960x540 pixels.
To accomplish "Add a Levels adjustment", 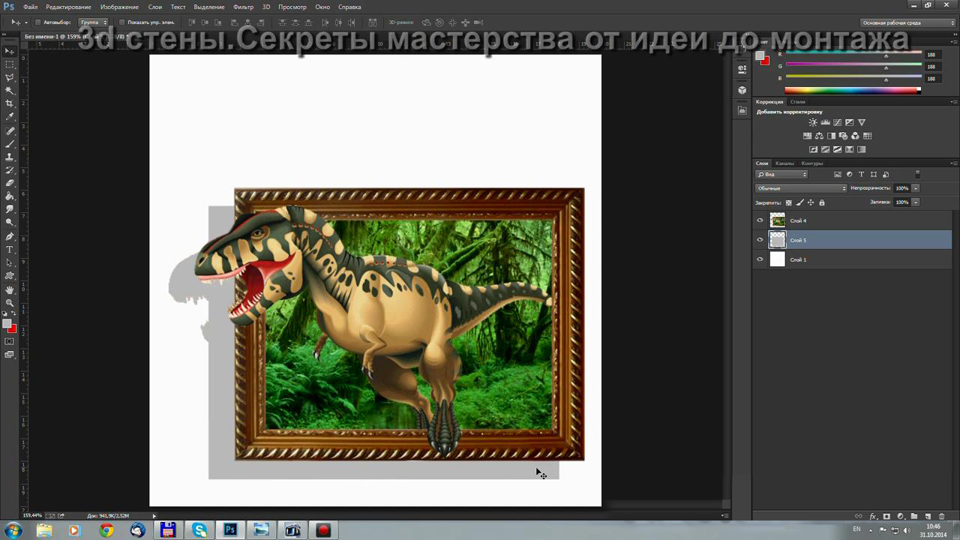I will point(825,122).
